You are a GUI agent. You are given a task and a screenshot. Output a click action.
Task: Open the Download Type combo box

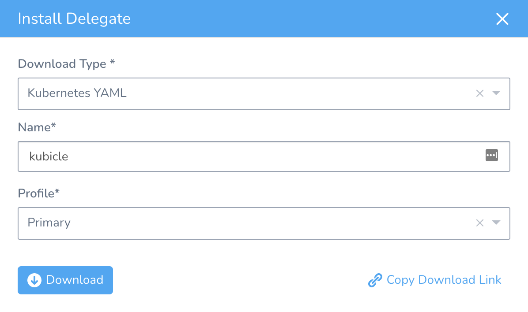[x=247, y=93]
